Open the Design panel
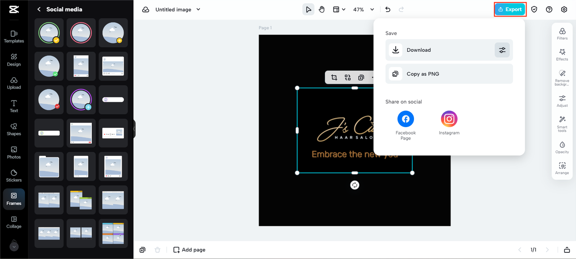576x259 pixels. 14,60
